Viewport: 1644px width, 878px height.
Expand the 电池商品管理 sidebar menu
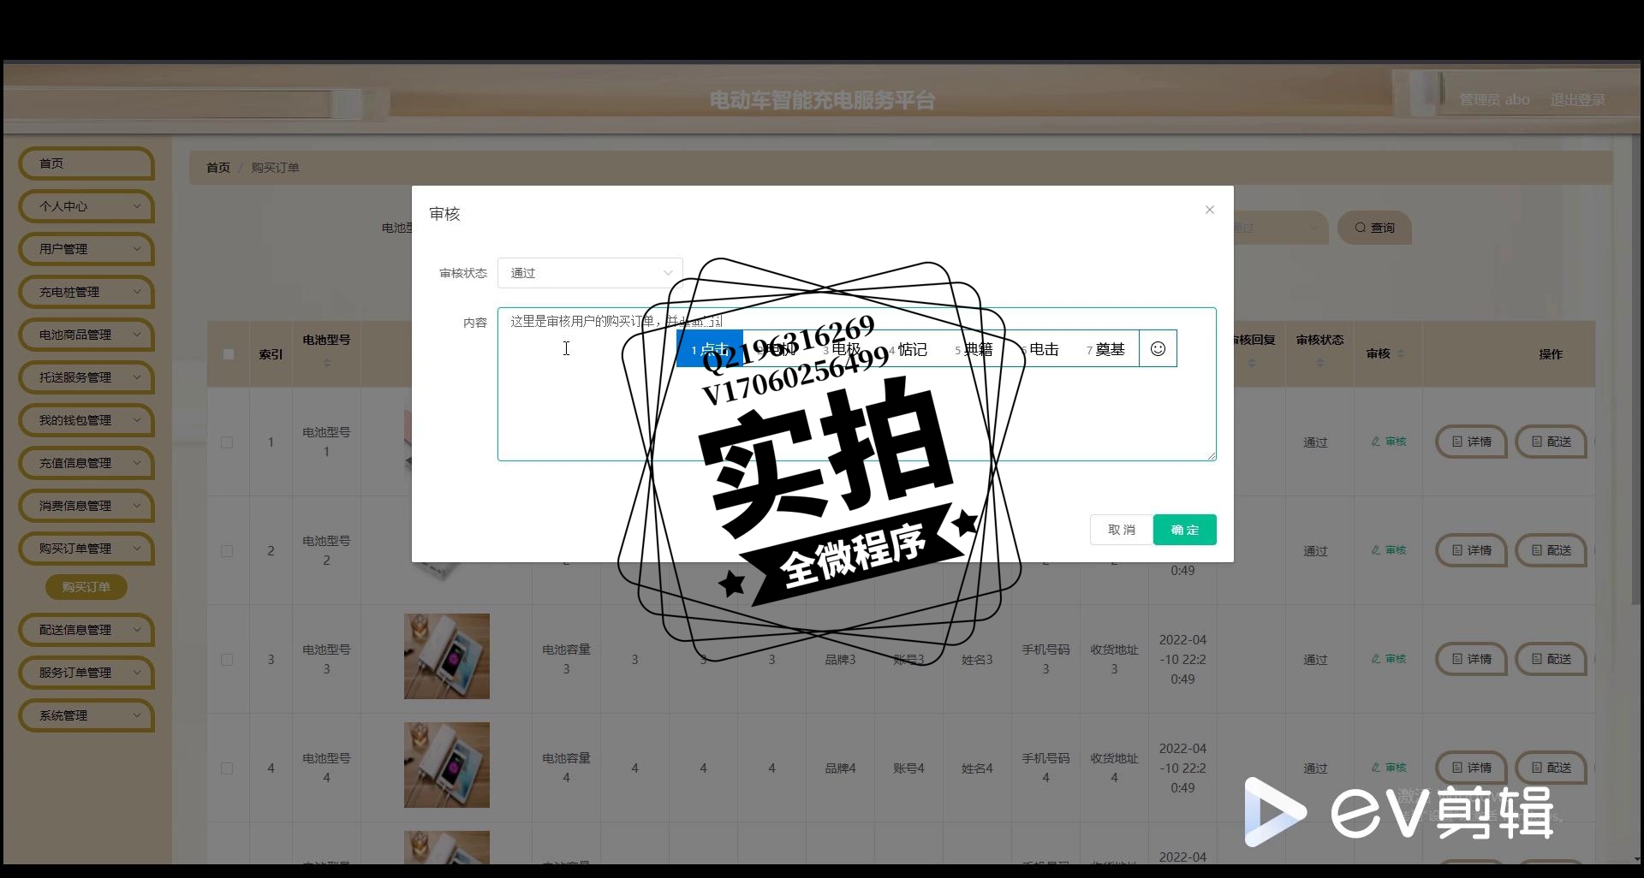coord(86,335)
